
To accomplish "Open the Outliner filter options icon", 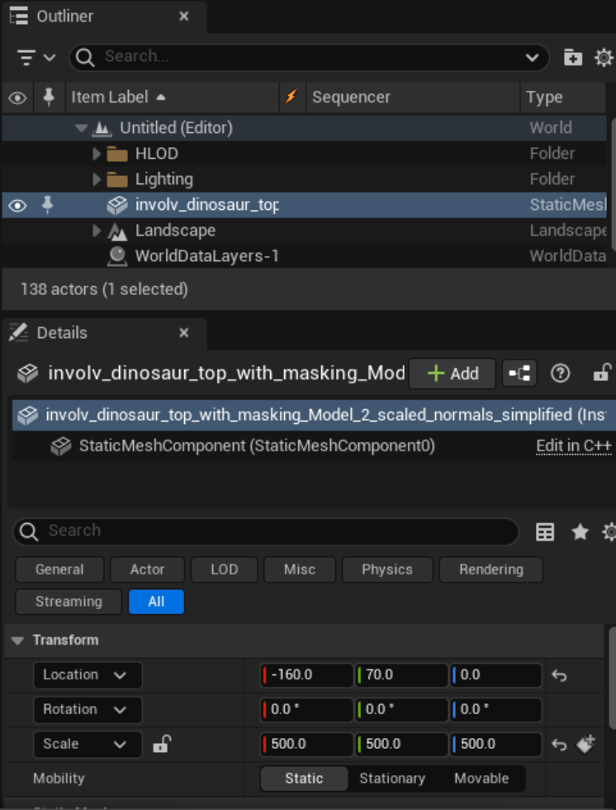I will [x=36, y=57].
